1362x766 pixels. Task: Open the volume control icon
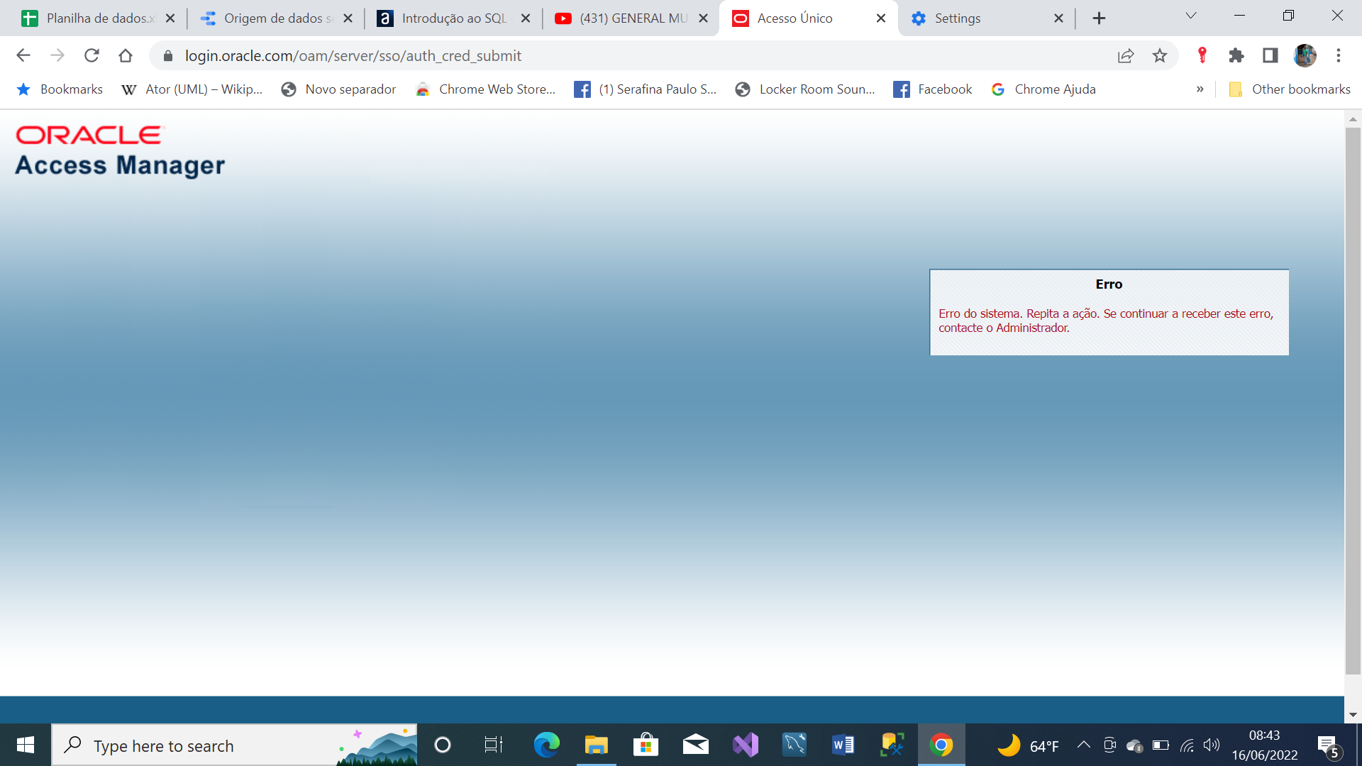coord(1212,745)
